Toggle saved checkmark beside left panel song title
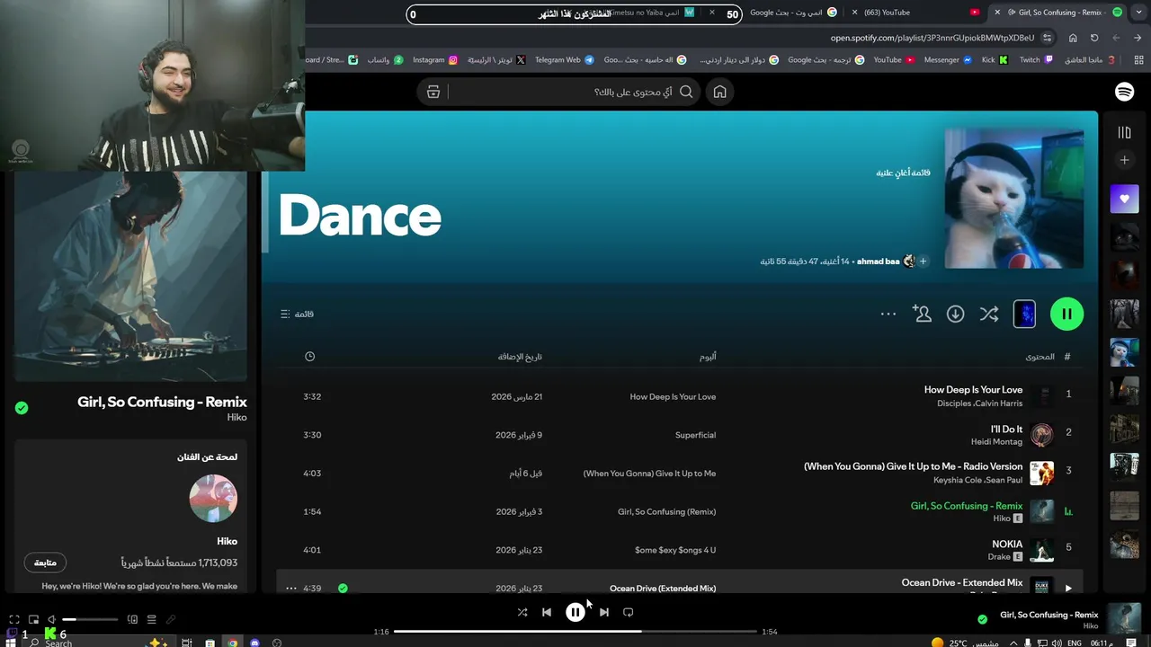Screen dimensions: 1151x647 [22, 408]
